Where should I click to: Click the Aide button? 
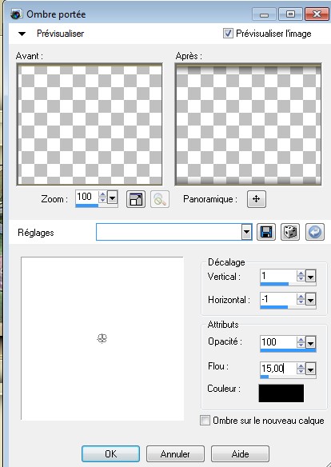(240, 453)
